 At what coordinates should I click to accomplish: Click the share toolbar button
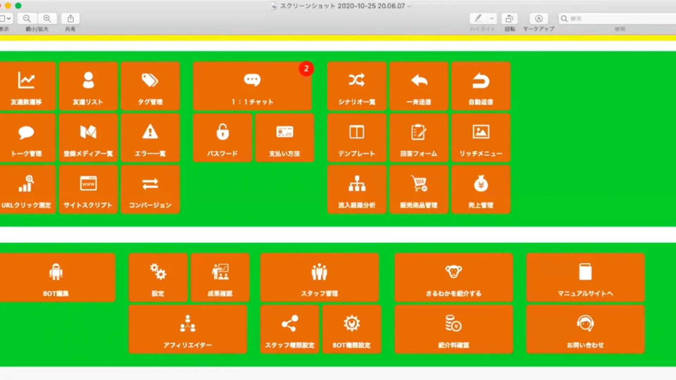pos(70,19)
